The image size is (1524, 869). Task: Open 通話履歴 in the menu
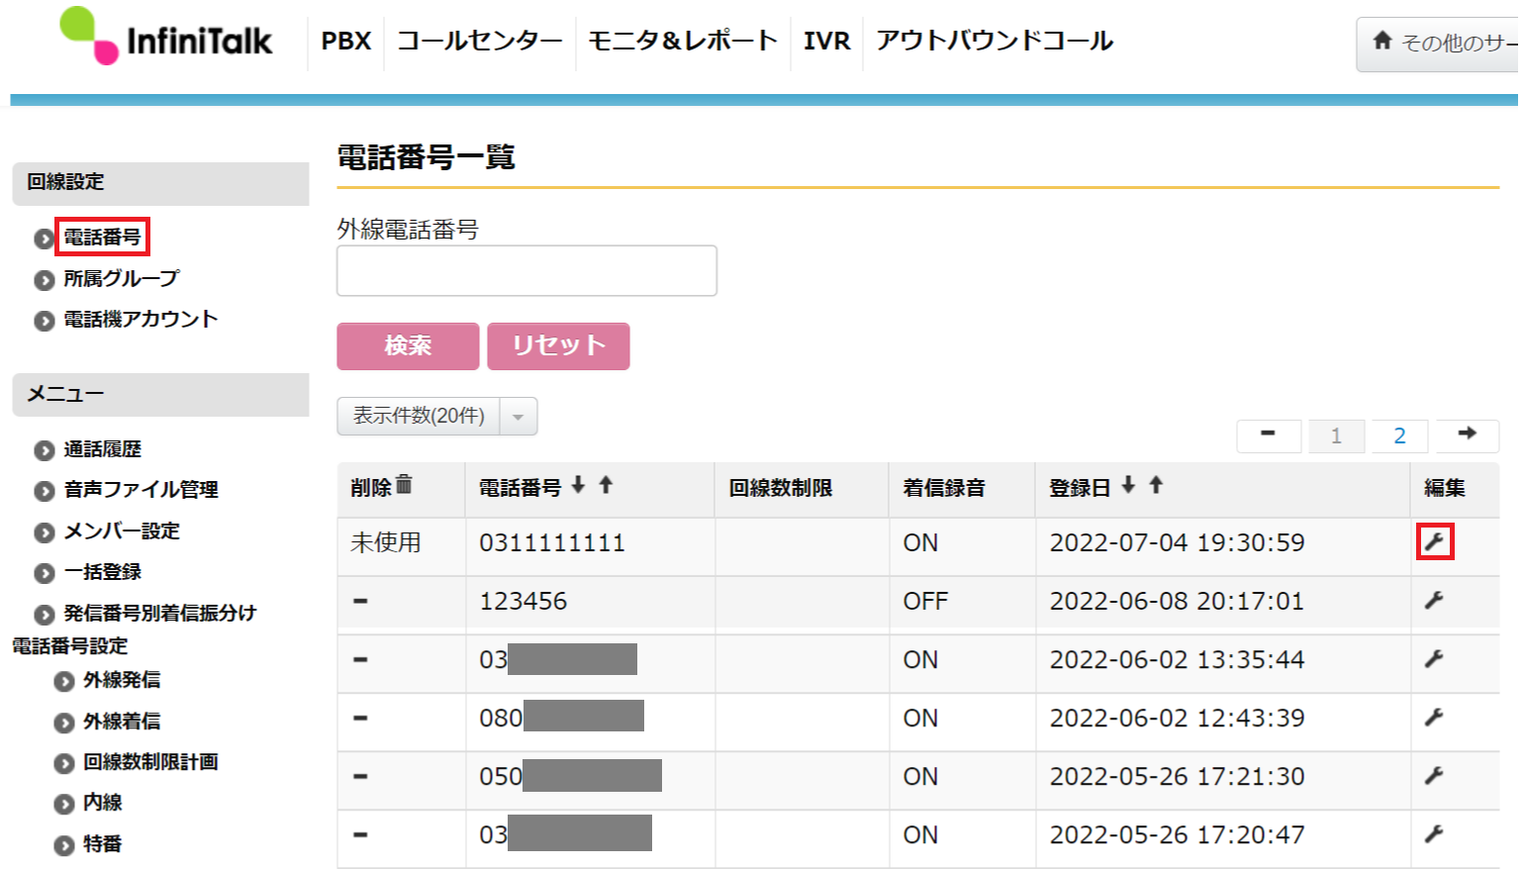click(x=102, y=449)
